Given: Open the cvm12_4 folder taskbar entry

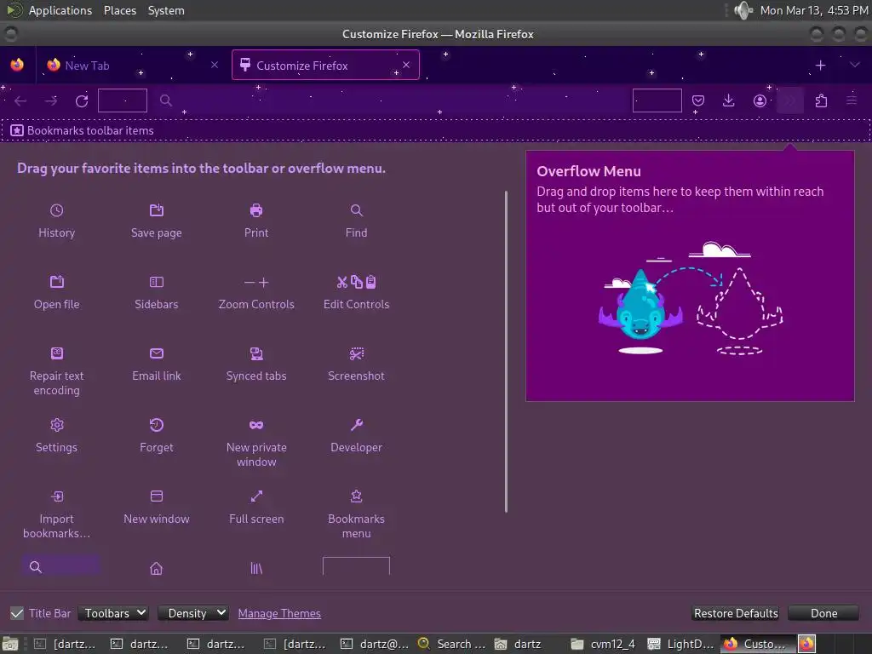Looking at the screenshot, I should click(x=605, y=644).
